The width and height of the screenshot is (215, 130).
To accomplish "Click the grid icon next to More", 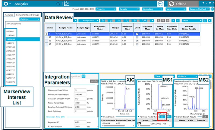I will coord(205,21).
